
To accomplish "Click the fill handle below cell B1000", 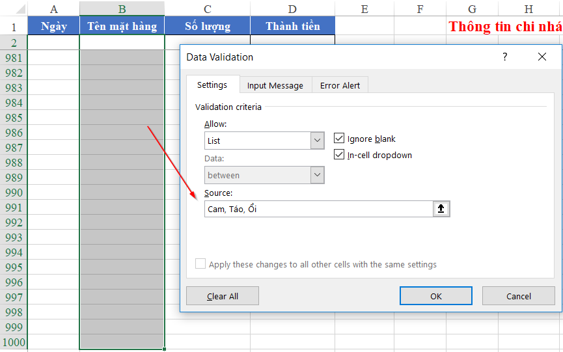I will click(164, 349).
